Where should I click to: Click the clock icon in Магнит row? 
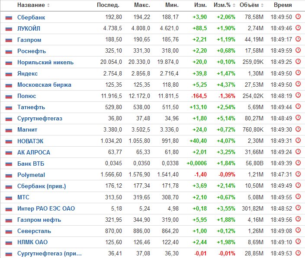click(x=298, y=129)
